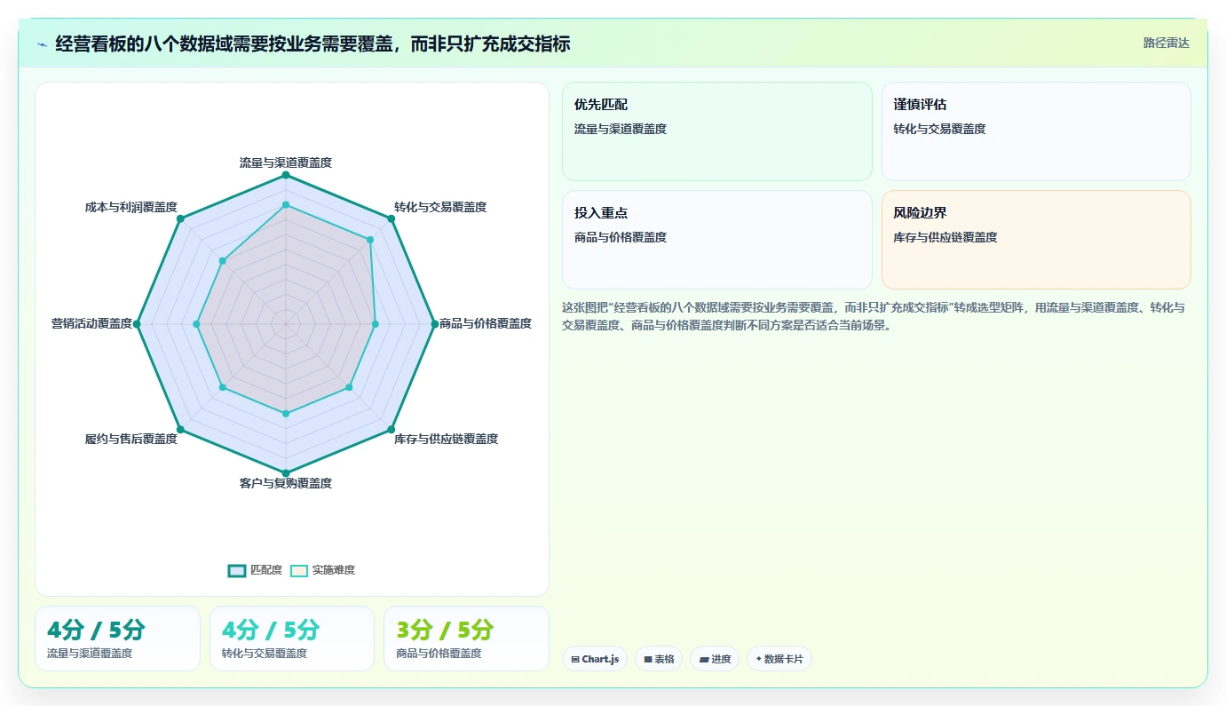Click the Chart.js tag icon
The image size is (1226, 706).
[x=575, y=659]
